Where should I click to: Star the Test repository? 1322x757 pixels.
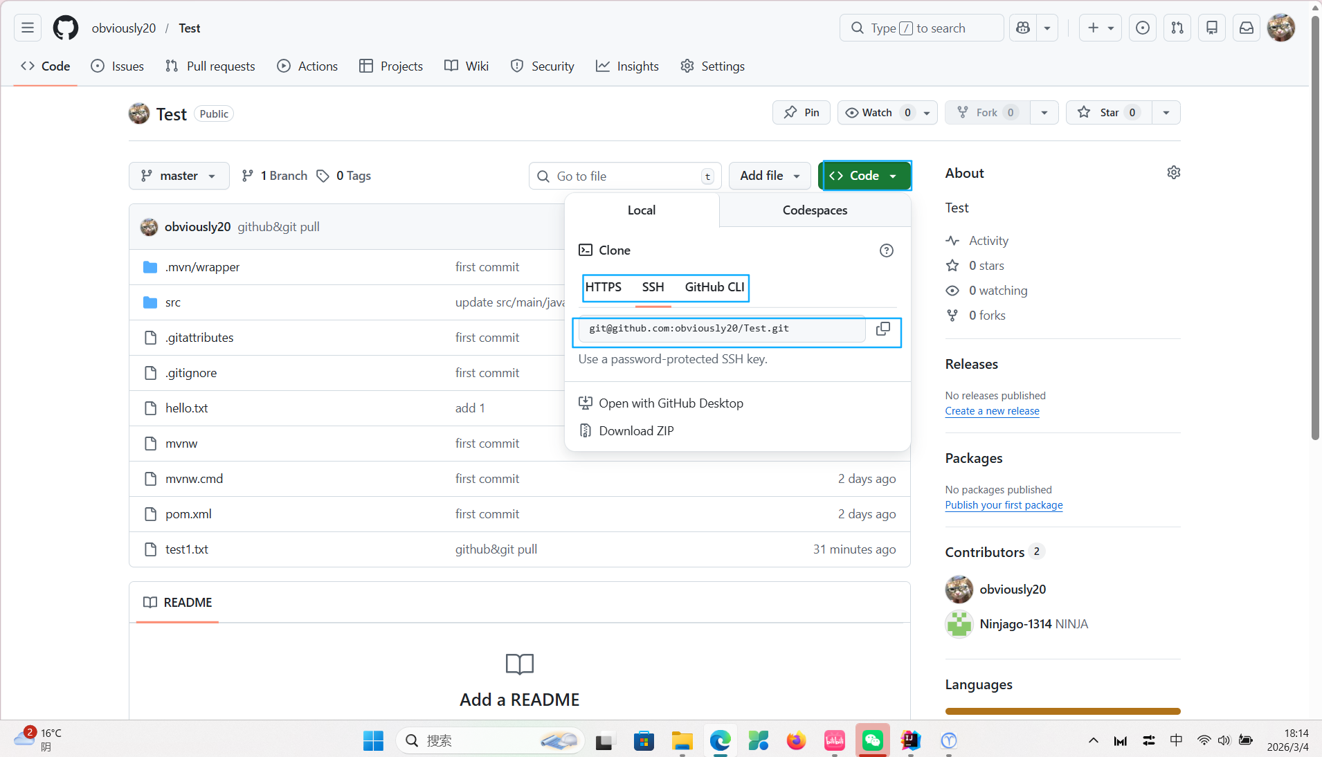click(x=1109, y=113)
